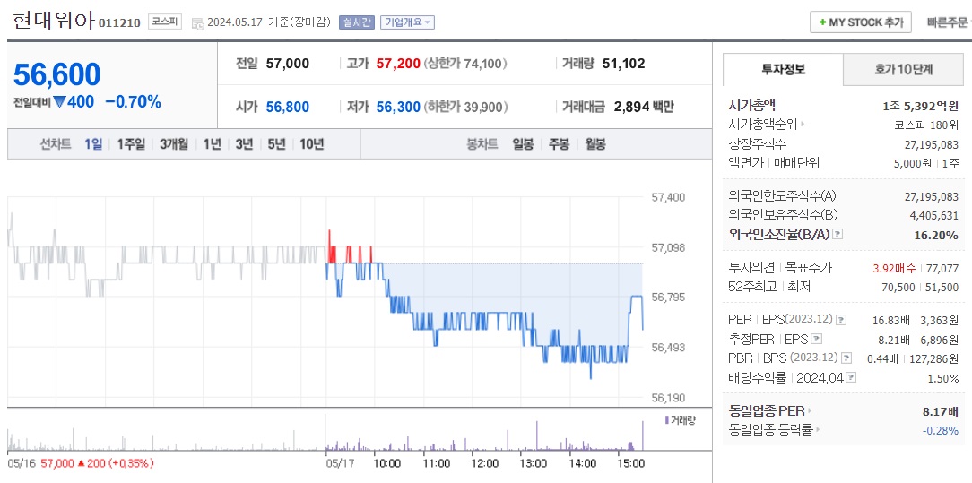Click the dividend yield 1.50%

944,378
